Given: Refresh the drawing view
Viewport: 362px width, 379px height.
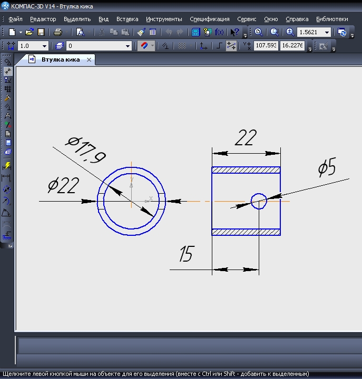Looking at the screenshot, I should pos(342,32).
